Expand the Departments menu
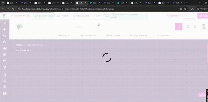The image size is (208, 102). pyautogui.click(x=88, y=35)
